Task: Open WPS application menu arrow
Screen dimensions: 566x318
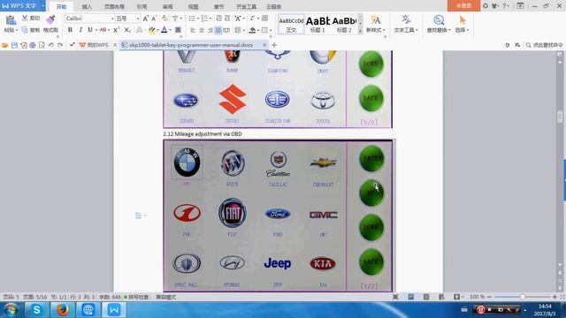Action: [42, 6]
